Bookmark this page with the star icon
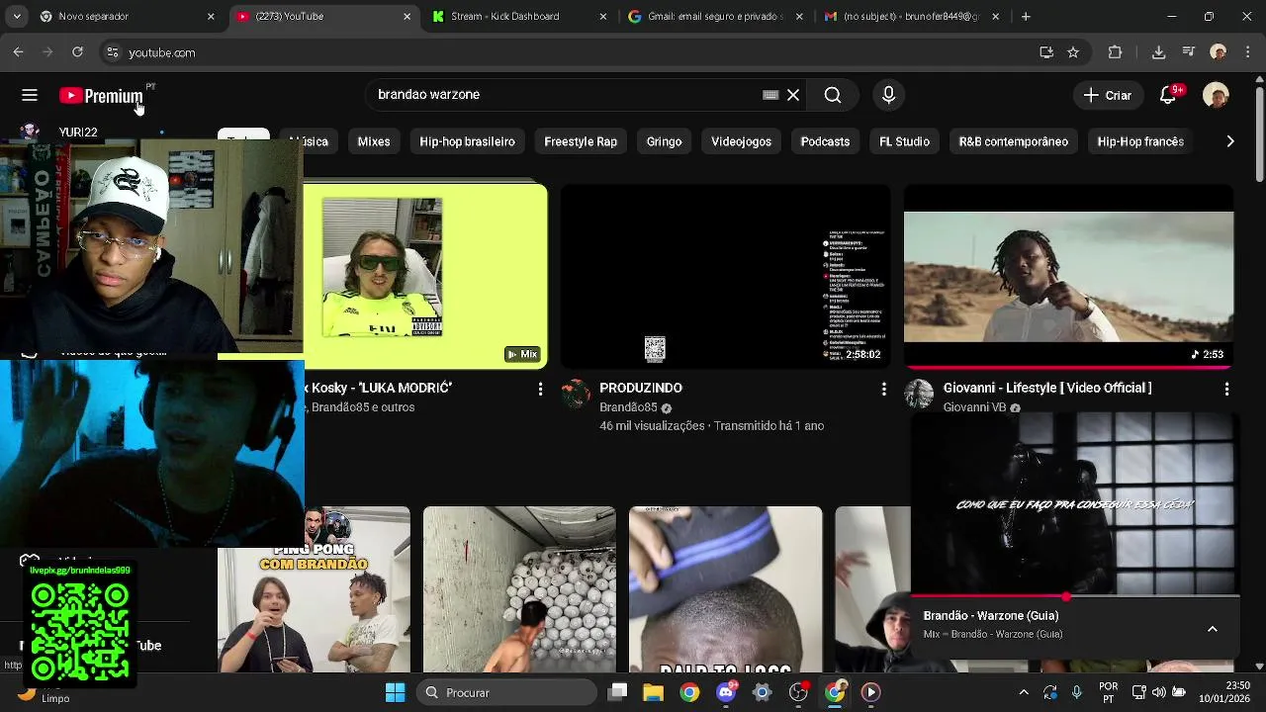 1073,52
